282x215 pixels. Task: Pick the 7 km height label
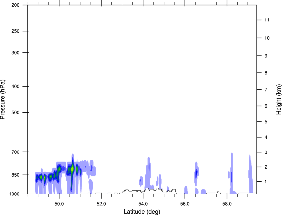coord(266,90)
